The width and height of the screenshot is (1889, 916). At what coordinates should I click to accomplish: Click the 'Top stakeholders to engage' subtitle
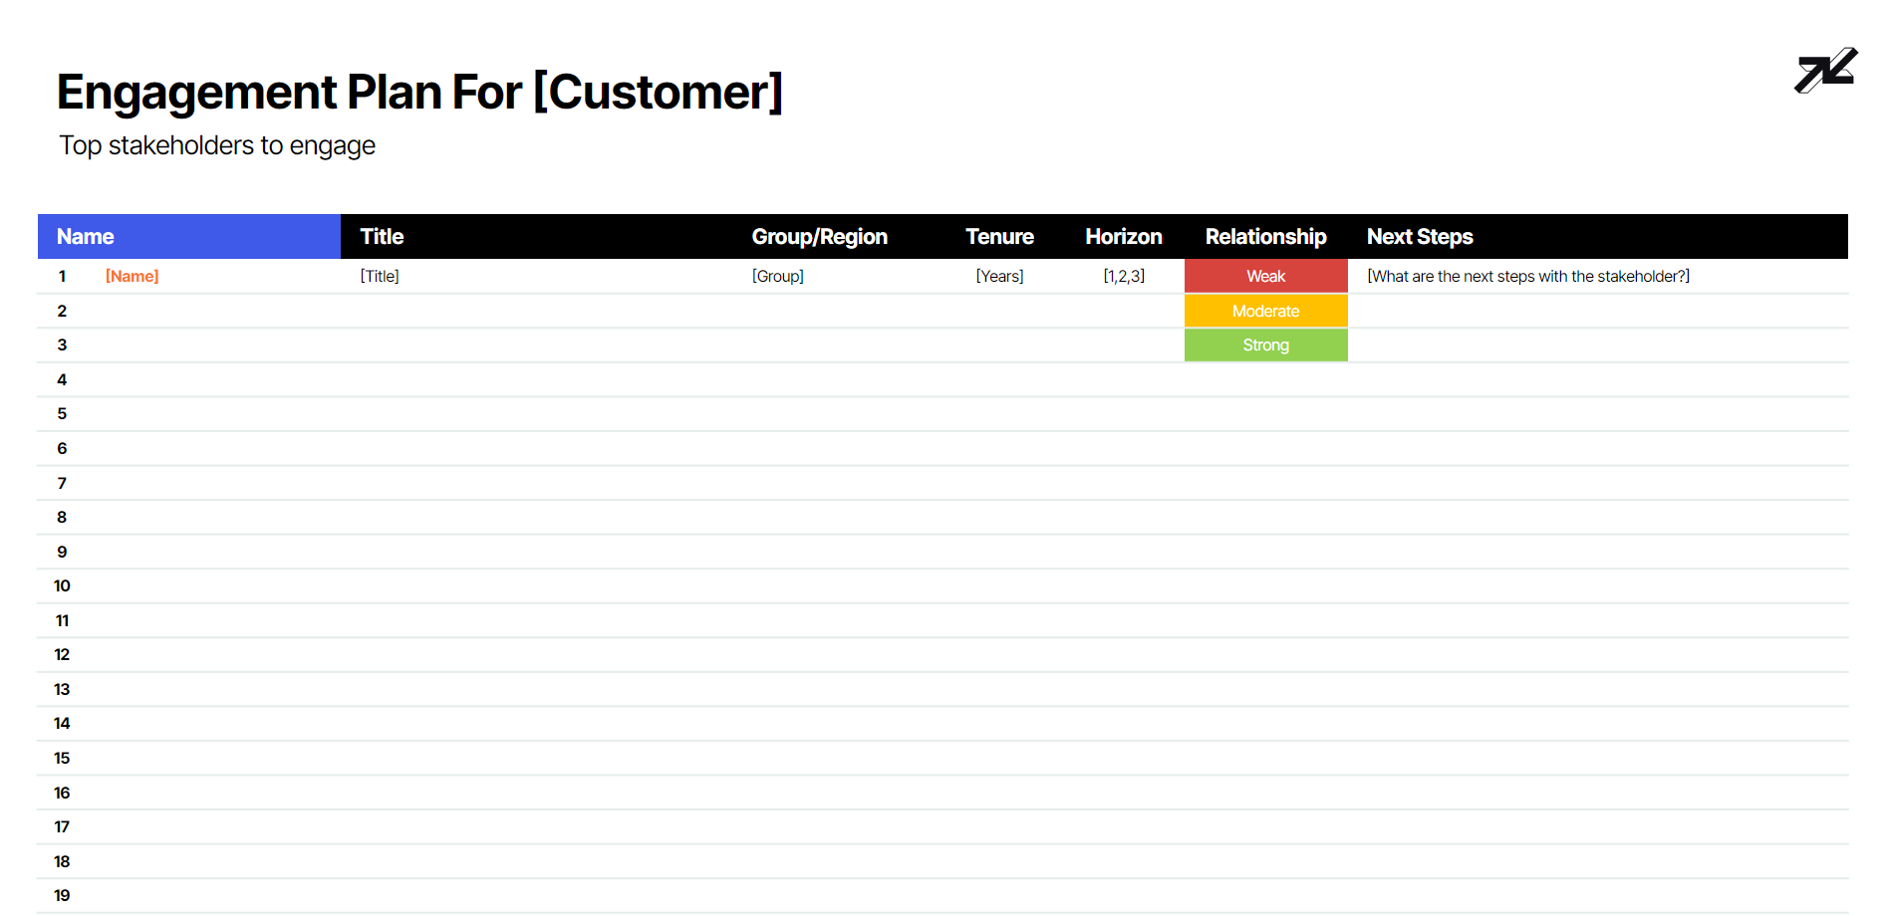pyautogui.click(x=217, y=145)
